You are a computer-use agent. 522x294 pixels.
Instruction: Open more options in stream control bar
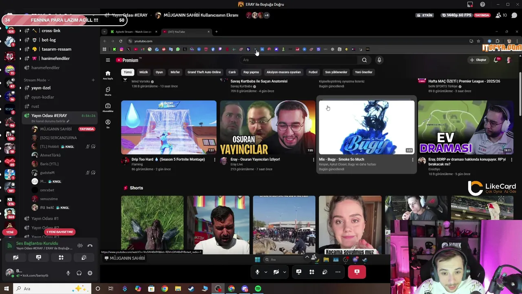pyautogui.click(x=338, y=272)
